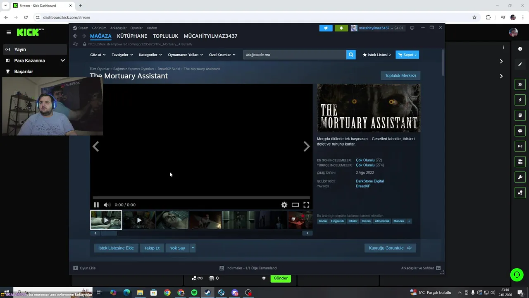Image resolution: width=529 pixels, height=298 pixels.
Task: Open Spotify from the taskbar
Action: point(194,293)
